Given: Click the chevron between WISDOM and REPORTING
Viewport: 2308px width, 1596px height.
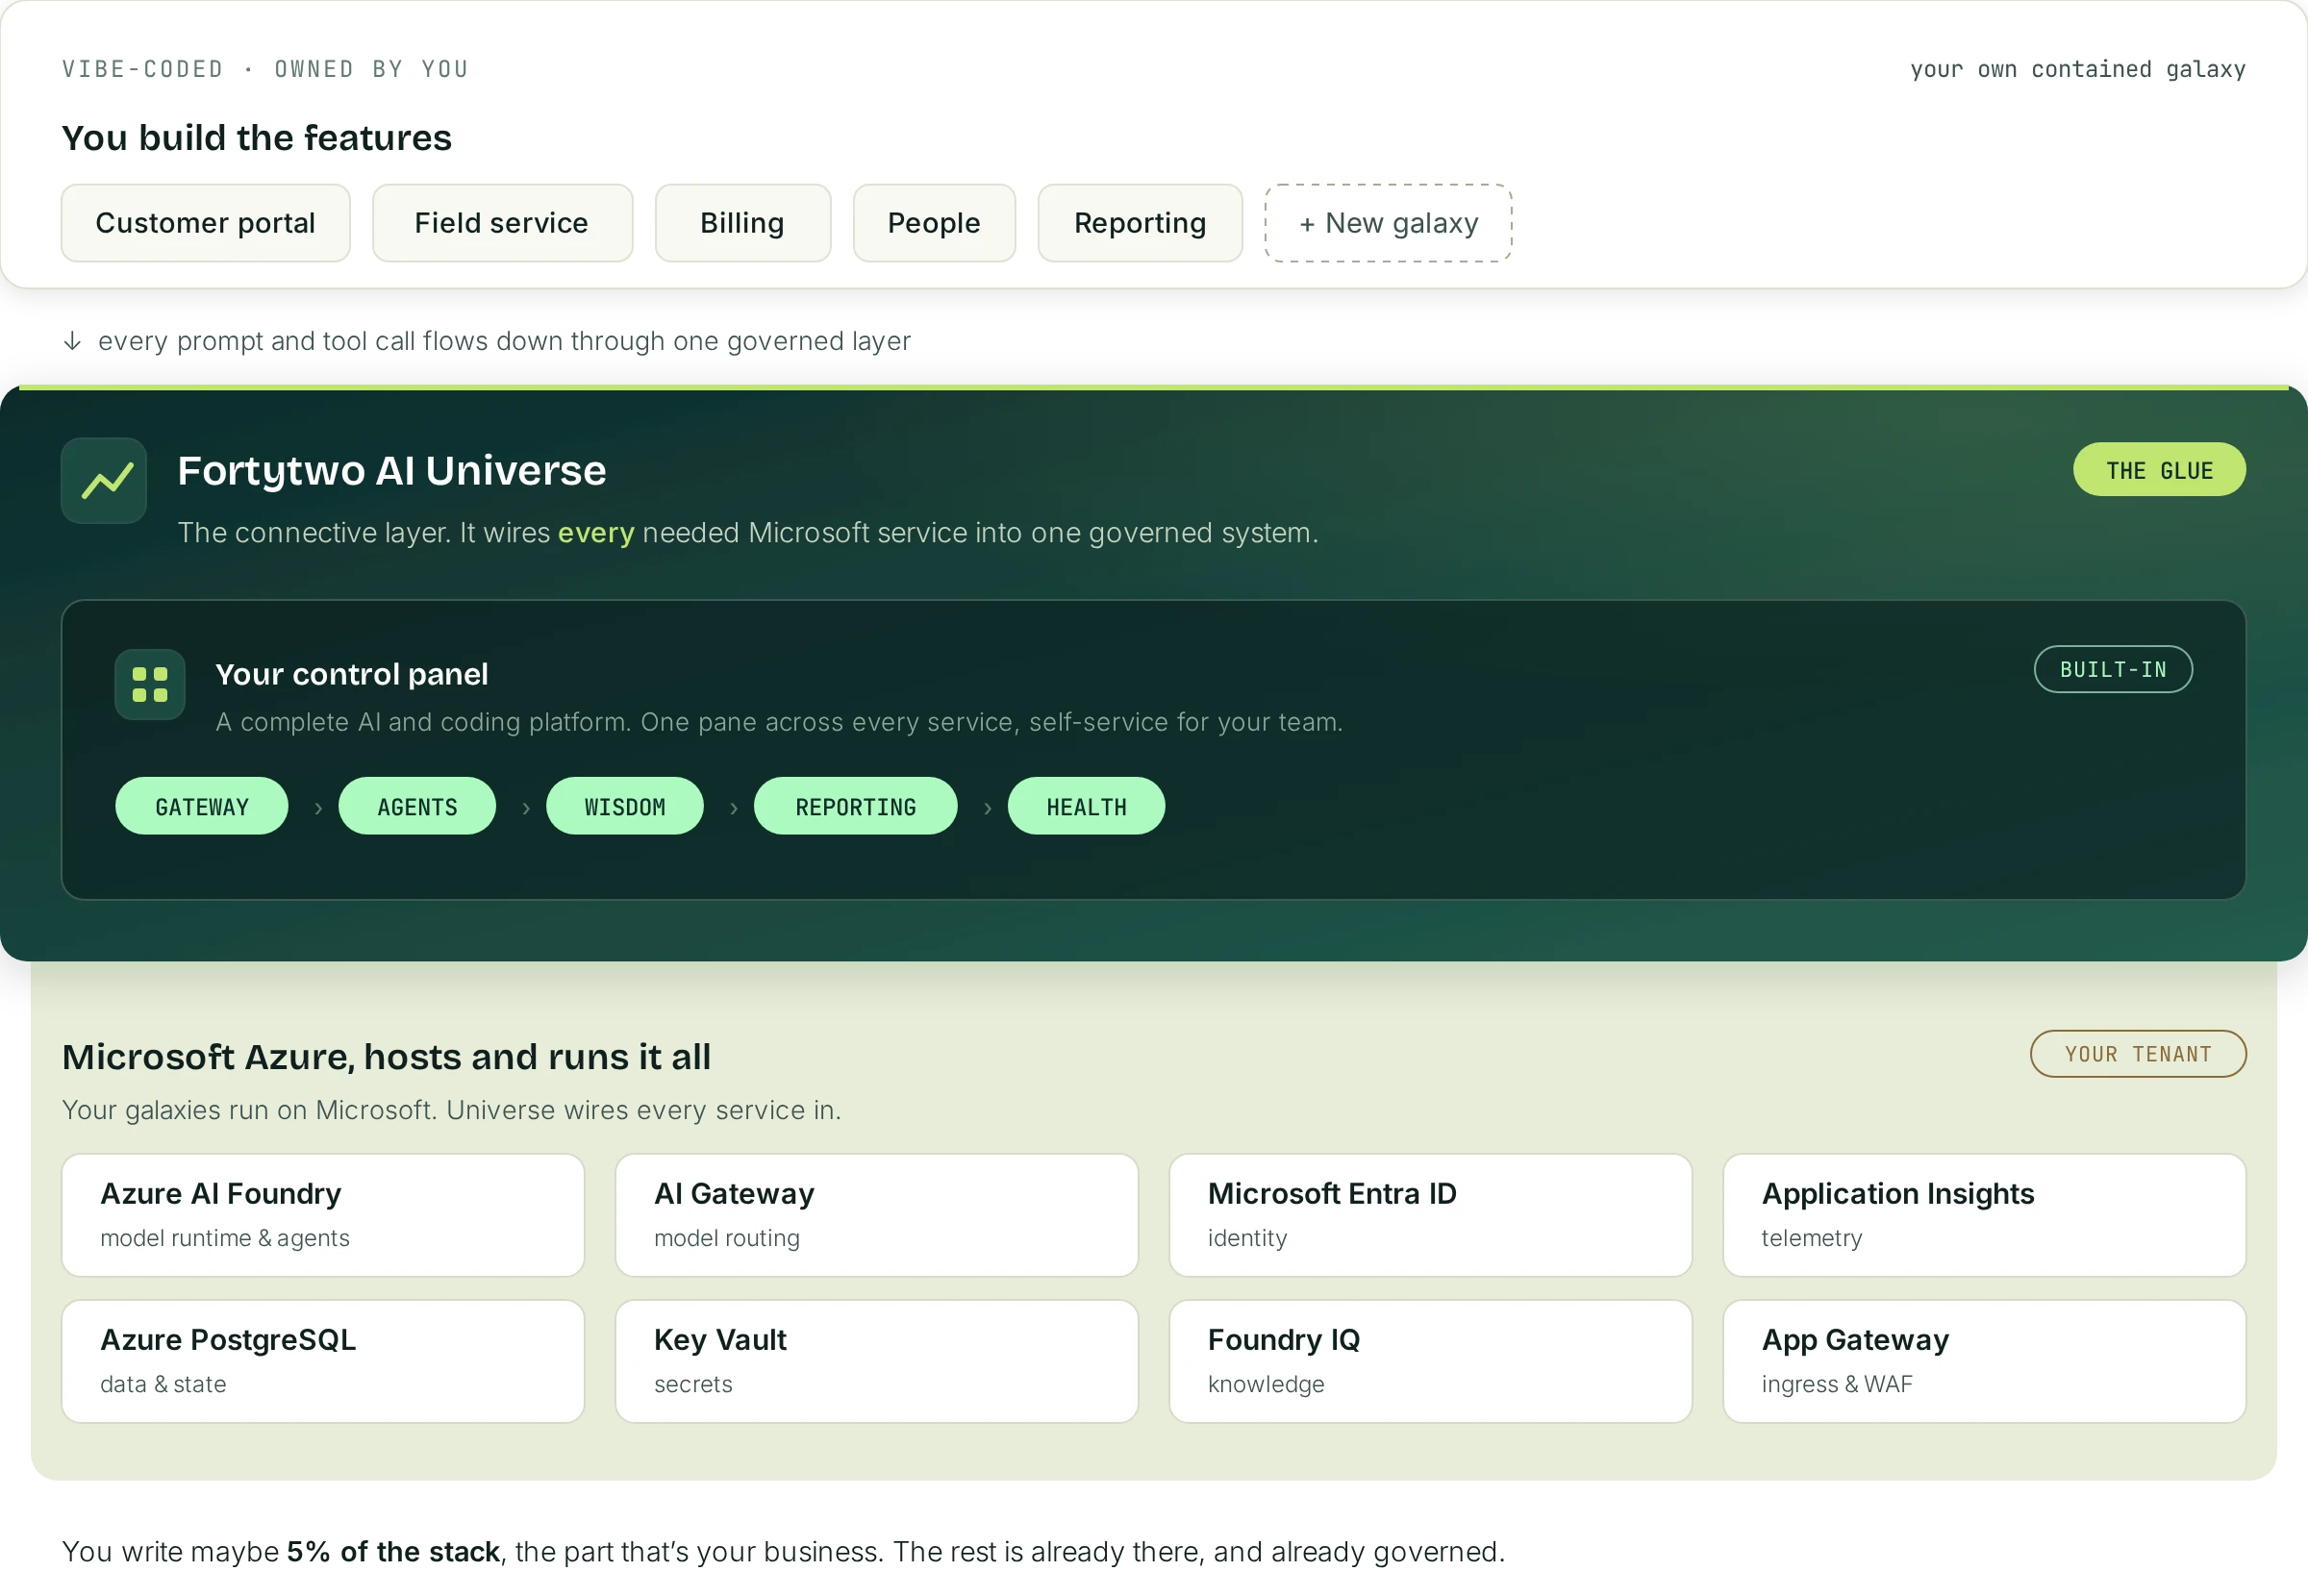Looking at the screenshot, I should point(734,808).
